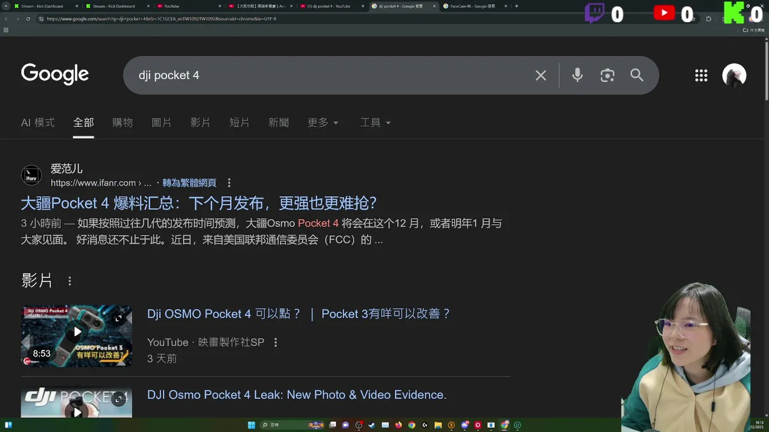Reload the page in browser toolbar

point(28,19)
